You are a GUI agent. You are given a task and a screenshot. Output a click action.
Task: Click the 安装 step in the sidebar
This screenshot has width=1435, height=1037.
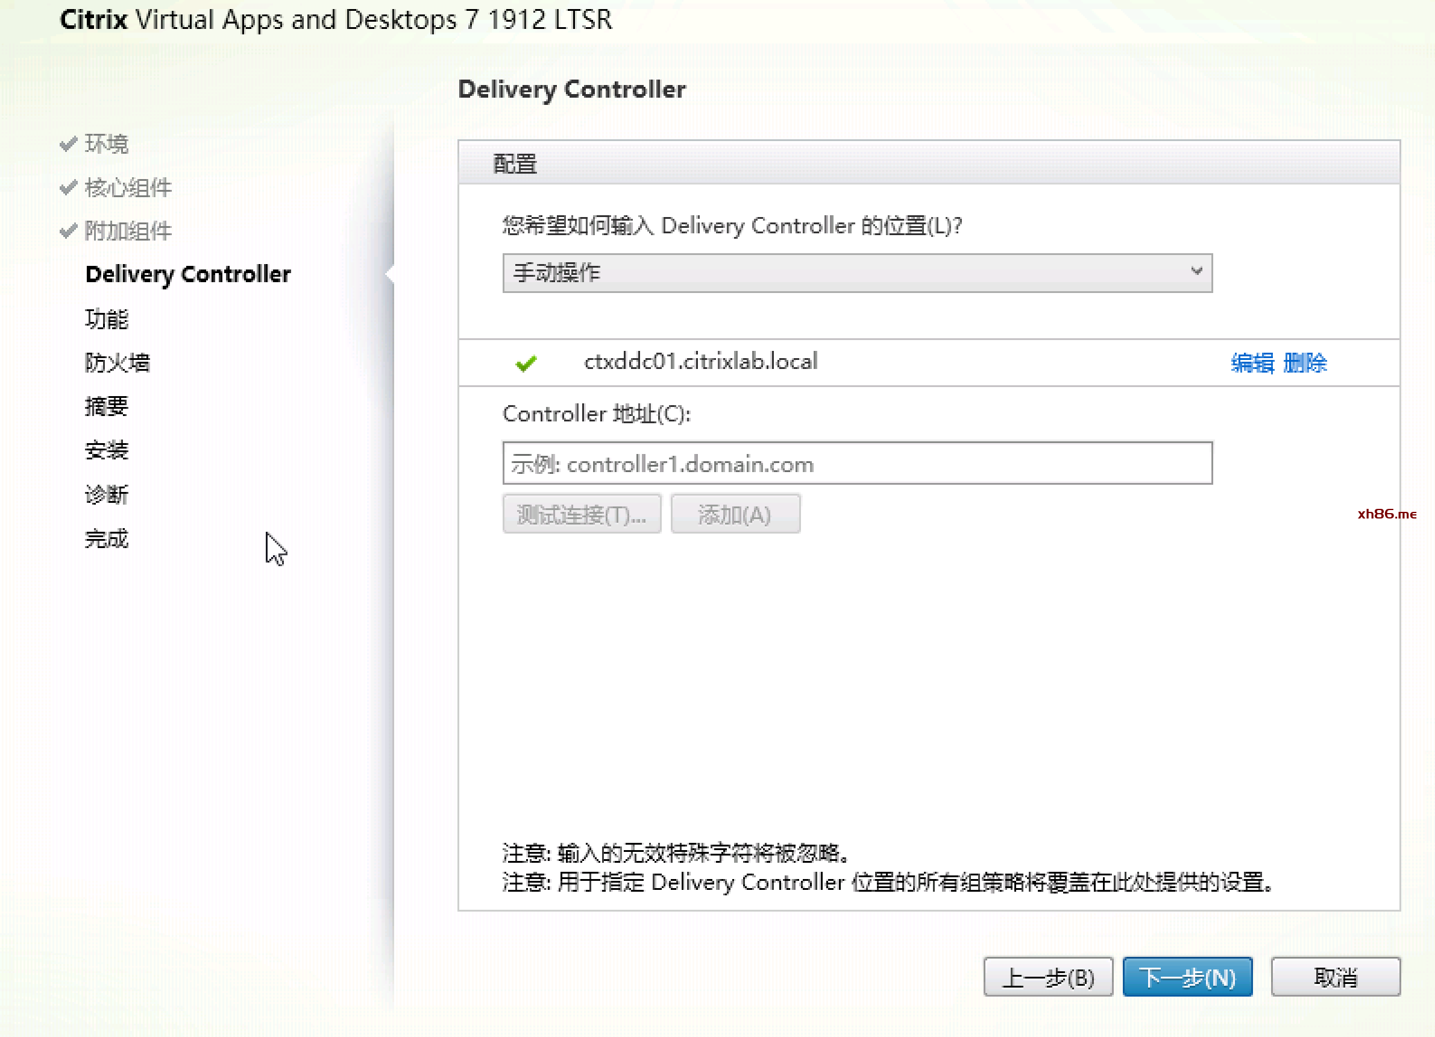point(106,450)
